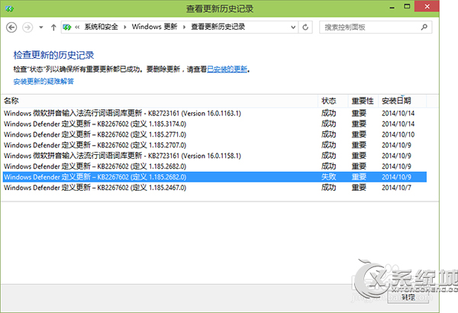The image size is (458, 313).
Task: Open the address bar history dropdown
Action: 293,27
